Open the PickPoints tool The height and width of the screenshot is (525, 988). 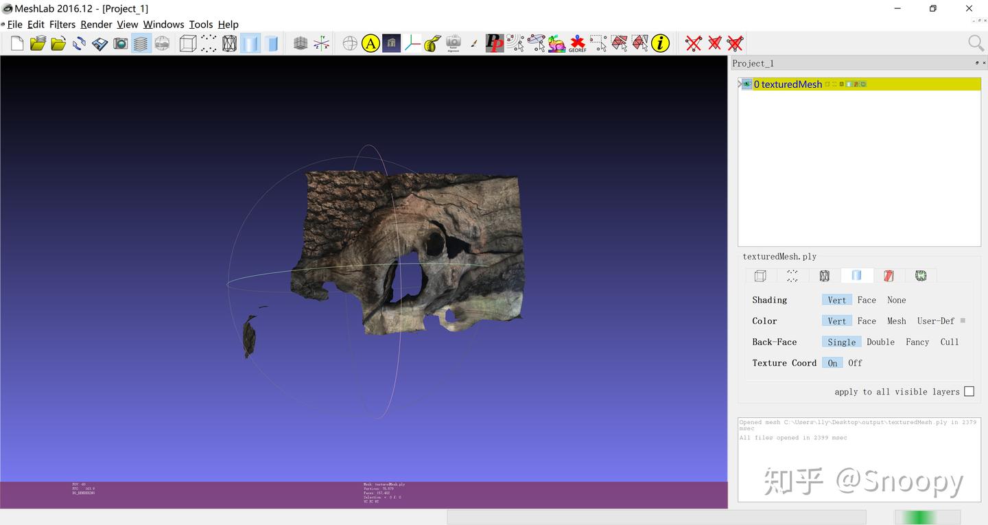pyautogui.click(x=494, y=44)
